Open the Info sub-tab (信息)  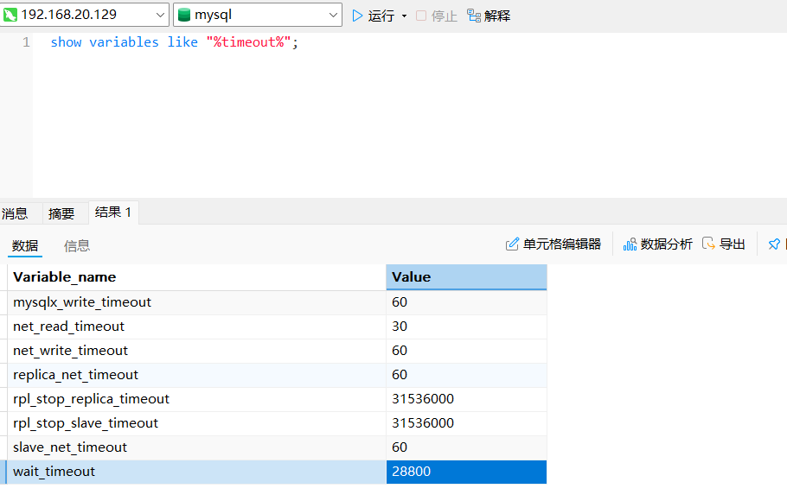pyautogui.click(x=77, y=245)
